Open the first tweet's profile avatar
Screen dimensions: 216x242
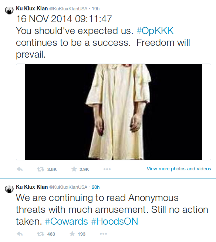coord(9,10)
